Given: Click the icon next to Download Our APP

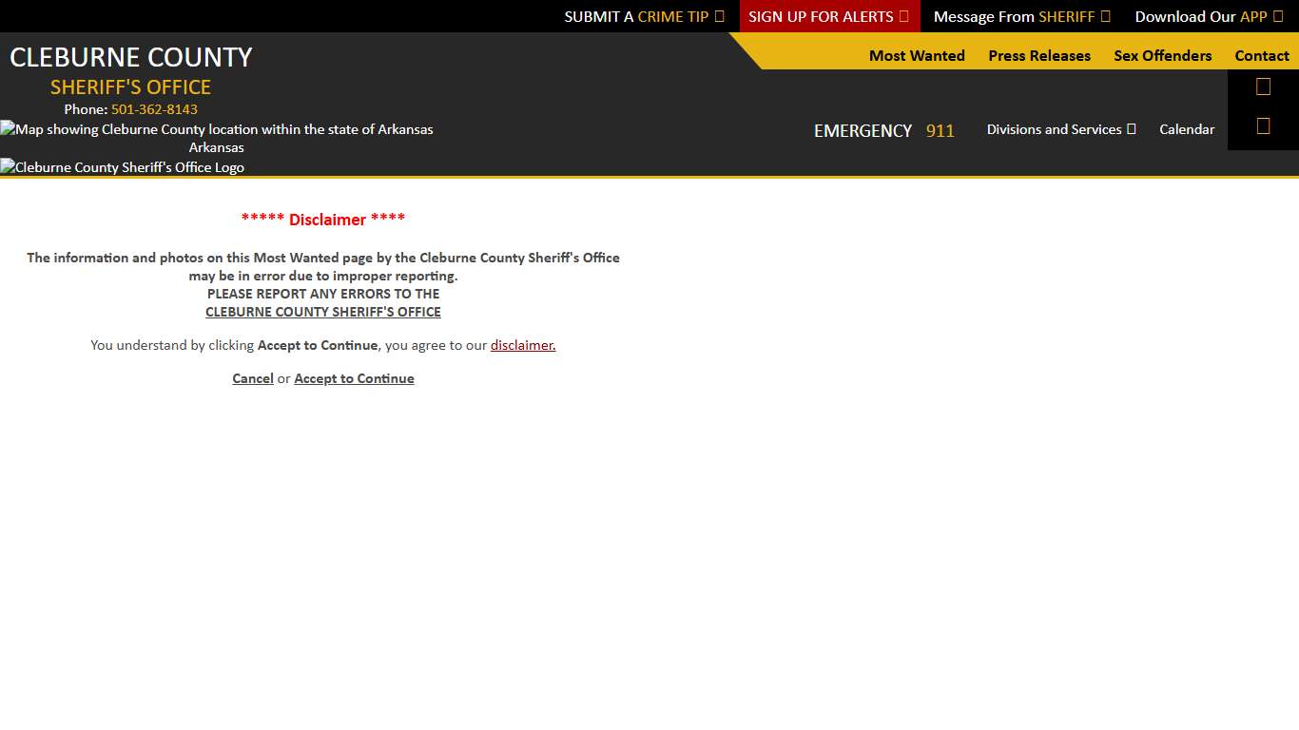Looking at the screenshot, I should [x=1277, y=16].
